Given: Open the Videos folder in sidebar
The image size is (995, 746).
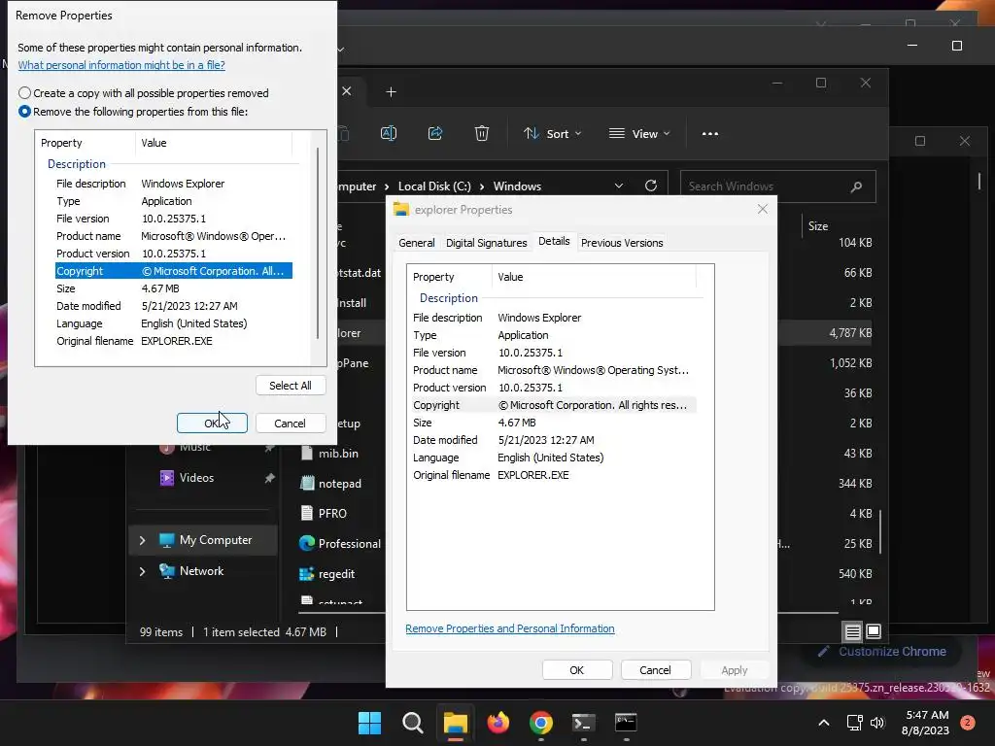Looking at the screenshot, I should point(196,478).
